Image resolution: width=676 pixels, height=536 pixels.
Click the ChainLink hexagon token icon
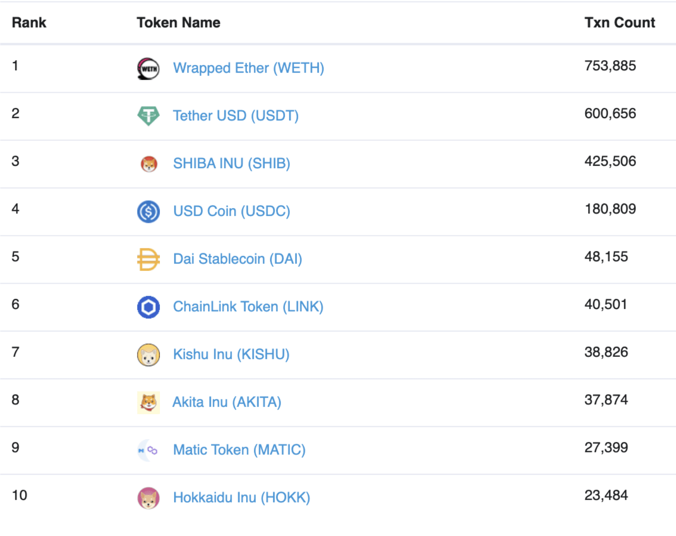pos(148,307)
